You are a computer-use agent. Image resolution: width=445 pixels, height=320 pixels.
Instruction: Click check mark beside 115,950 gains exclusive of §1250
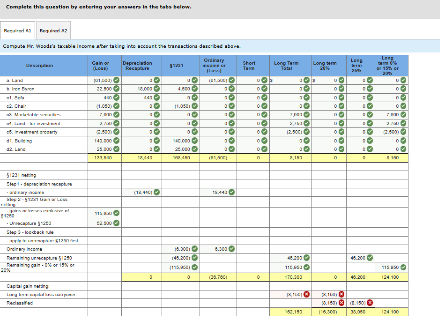click(116, 213)
